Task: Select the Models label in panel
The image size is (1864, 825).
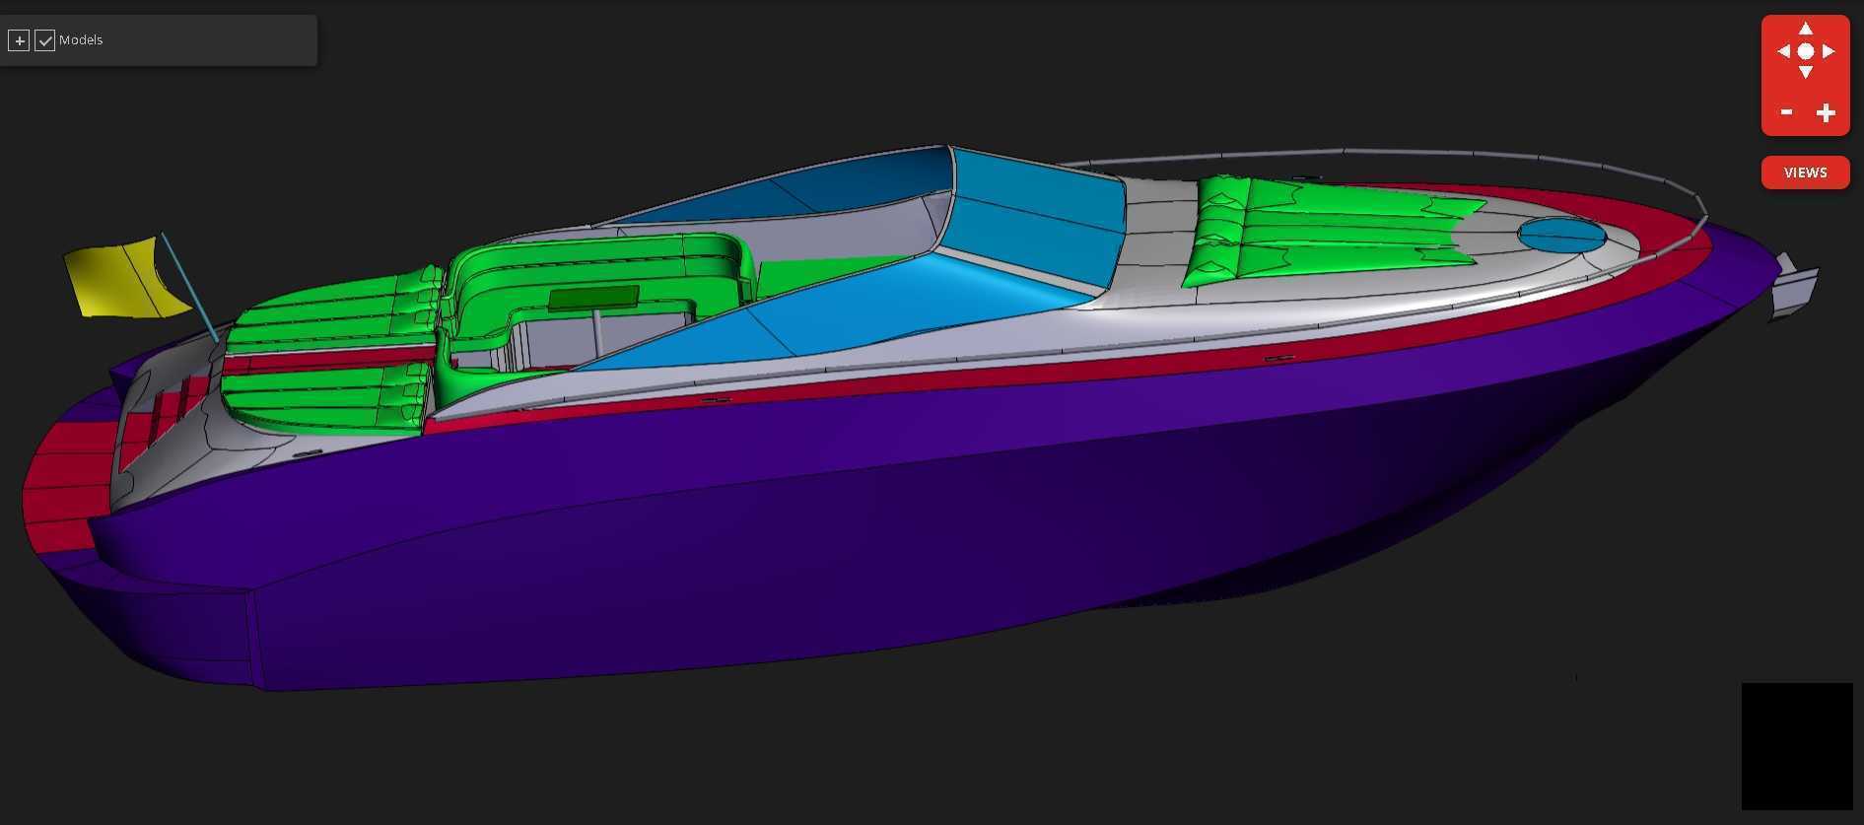Action: [81, 40]
